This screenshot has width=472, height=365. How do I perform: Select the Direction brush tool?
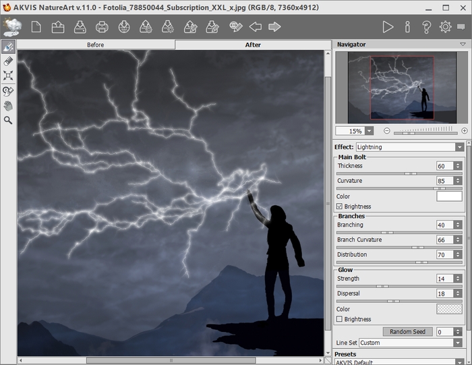(x=8, y=47)
